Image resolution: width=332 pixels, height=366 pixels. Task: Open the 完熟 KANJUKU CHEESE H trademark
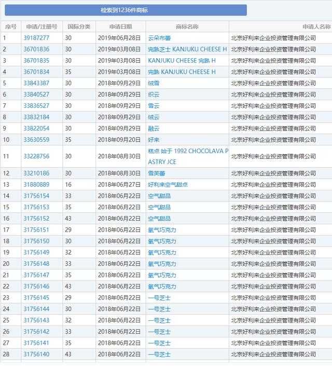[182, 72]
